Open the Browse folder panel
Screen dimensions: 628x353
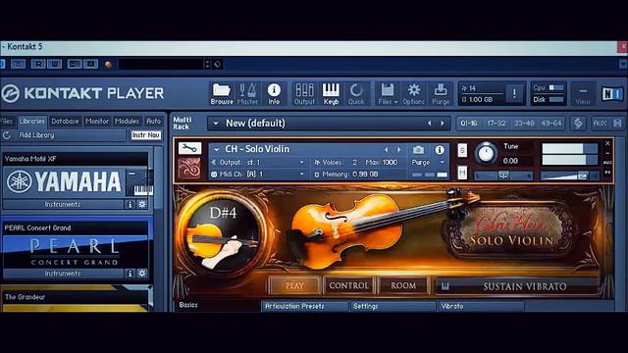click(222, 94)
